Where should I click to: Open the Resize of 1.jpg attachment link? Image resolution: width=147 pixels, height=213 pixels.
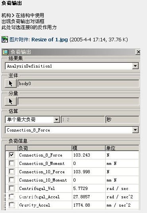[x=50, y=40]
